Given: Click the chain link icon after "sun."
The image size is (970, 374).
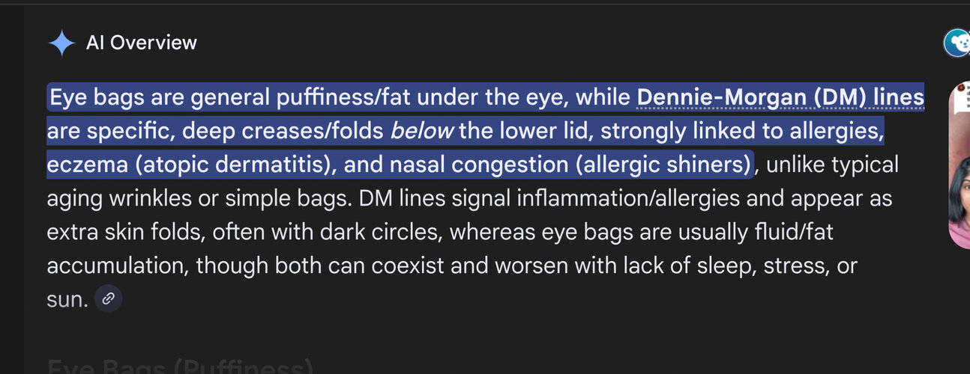Looking at the screenshot, I should click(109, 299).
